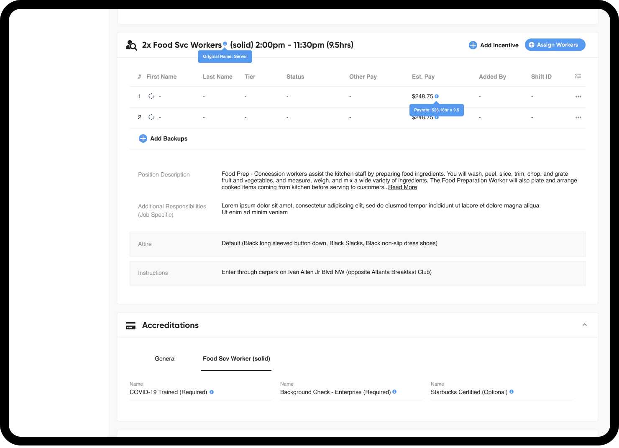This screenshot has width=619, height=448.
Task: Open the three-dot menu for row 2
Action: pyautogui.click(x=578, y=118)
